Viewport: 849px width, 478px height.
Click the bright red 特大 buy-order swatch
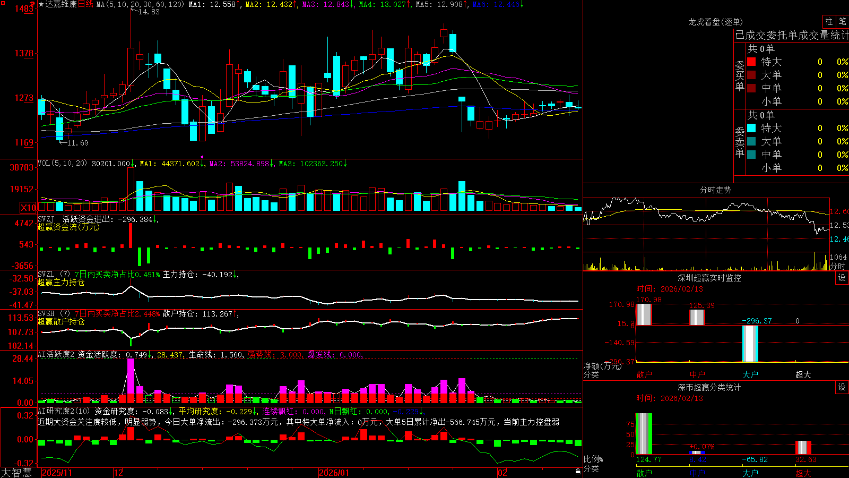751,62
